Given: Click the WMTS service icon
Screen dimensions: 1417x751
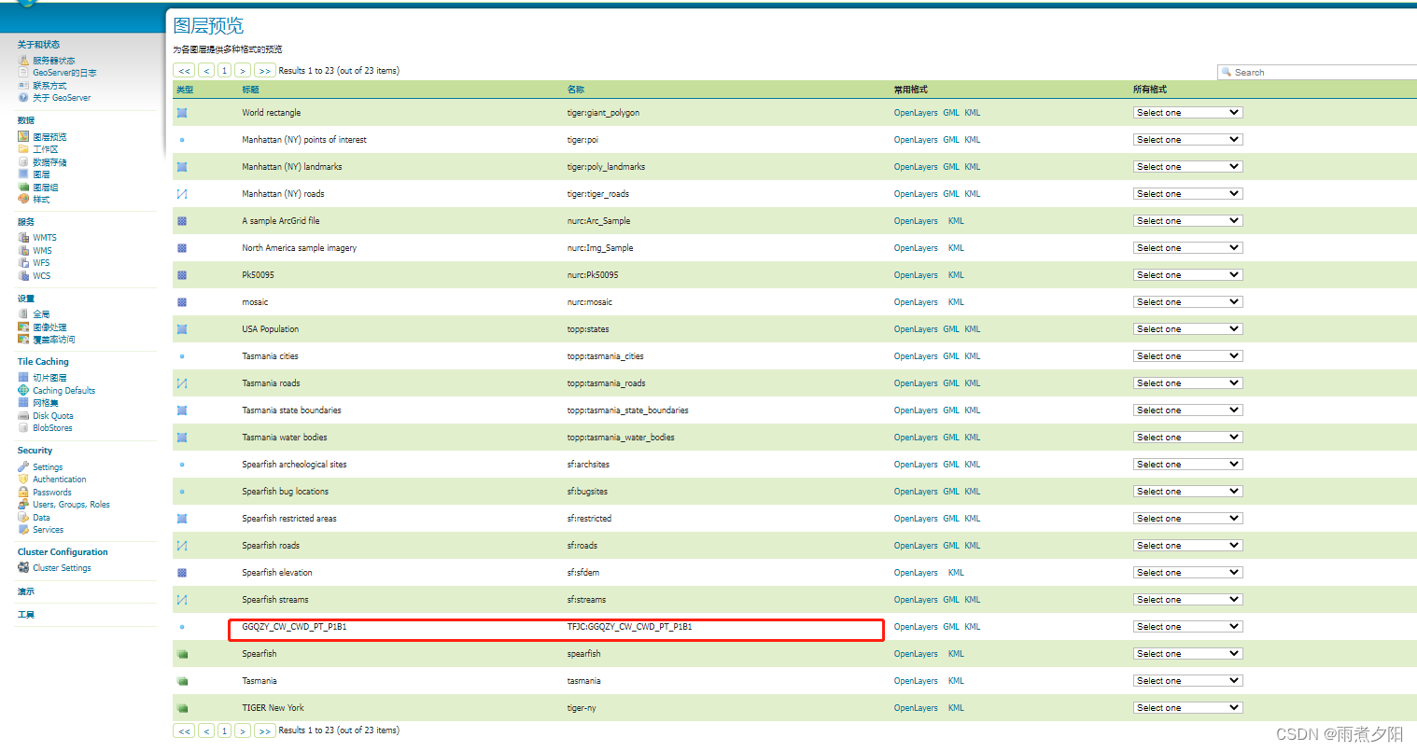Looking at the screenshot, I should (x=23, y=238).
